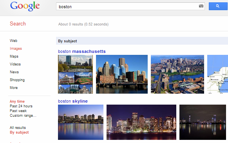The width and height of the screenshot is (228, 143).
Task: Select the Any time filter
Action: click(x=17, y=101)
